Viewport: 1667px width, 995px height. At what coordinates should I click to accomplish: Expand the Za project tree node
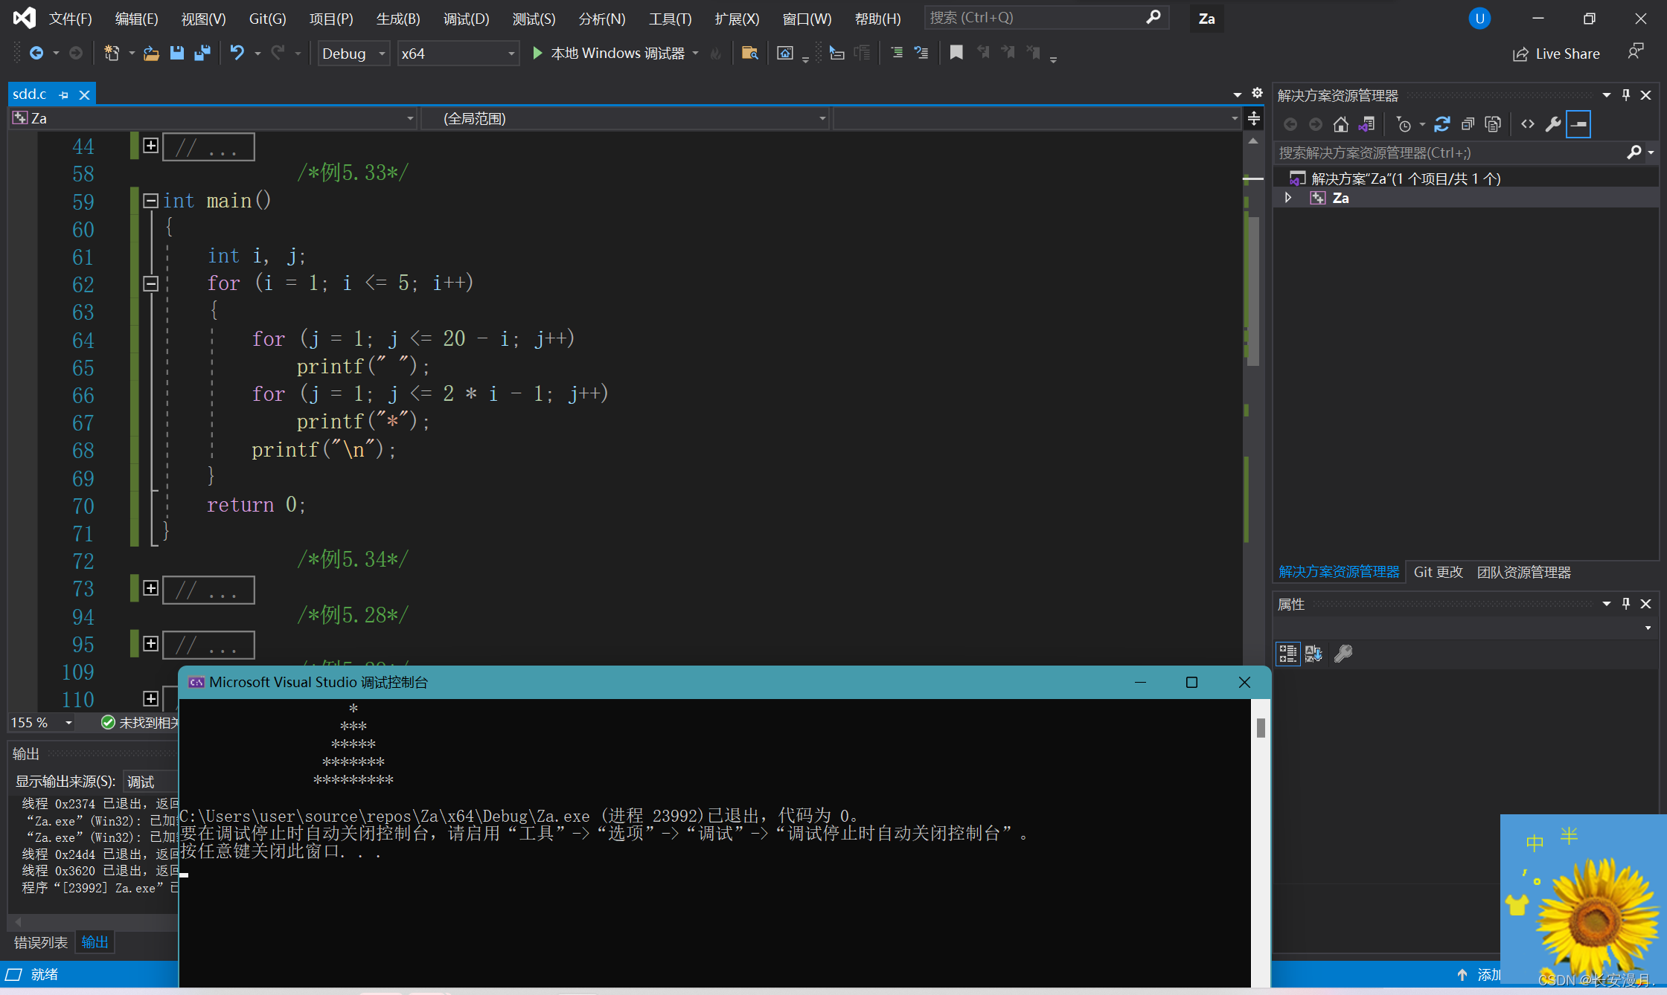pos(1288,198)
